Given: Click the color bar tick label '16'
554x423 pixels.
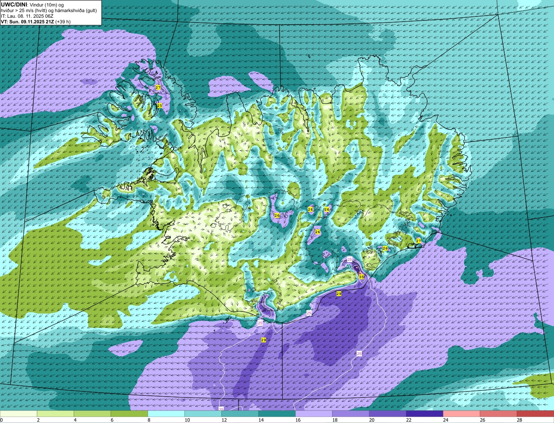Looking at the screenshot, I should point(298,420).
